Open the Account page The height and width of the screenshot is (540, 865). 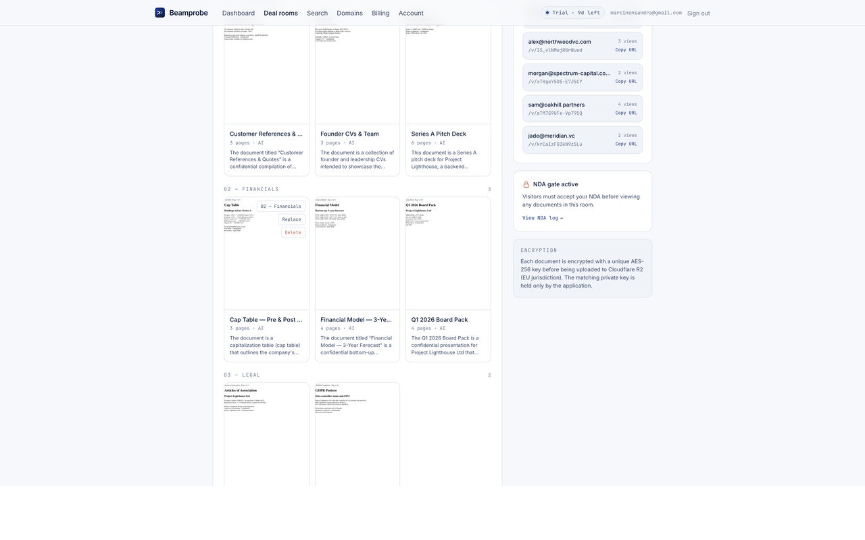[x=411, y=13]
